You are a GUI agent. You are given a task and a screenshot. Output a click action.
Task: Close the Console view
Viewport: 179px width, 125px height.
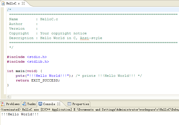pos(59,104)
